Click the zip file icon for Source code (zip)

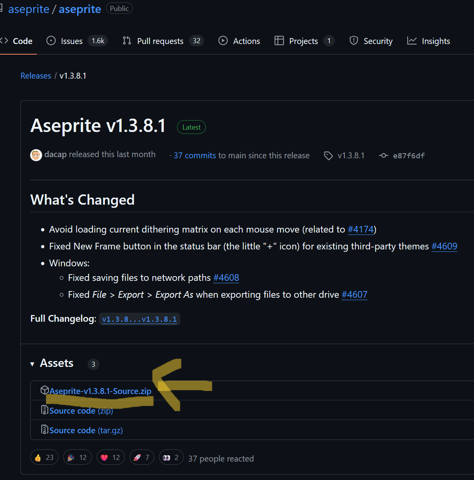pyautogui.click(x=45, y=410)
